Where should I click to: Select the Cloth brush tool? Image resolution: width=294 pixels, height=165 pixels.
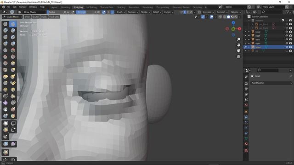click(6, 103)
